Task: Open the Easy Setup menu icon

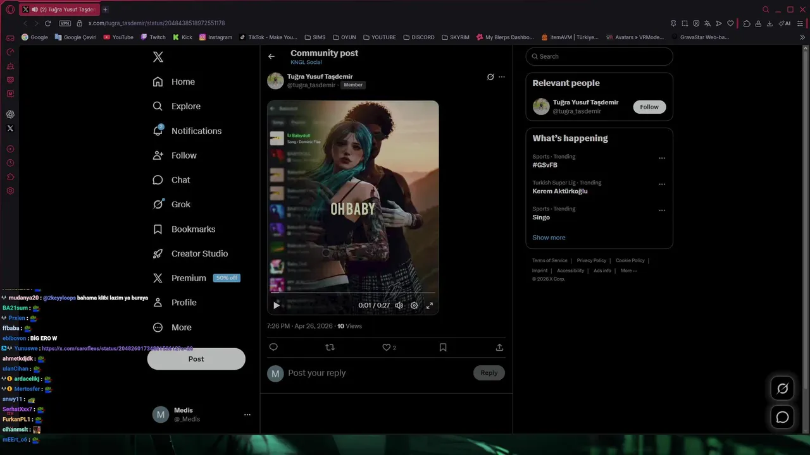Action: pos(800,23)
